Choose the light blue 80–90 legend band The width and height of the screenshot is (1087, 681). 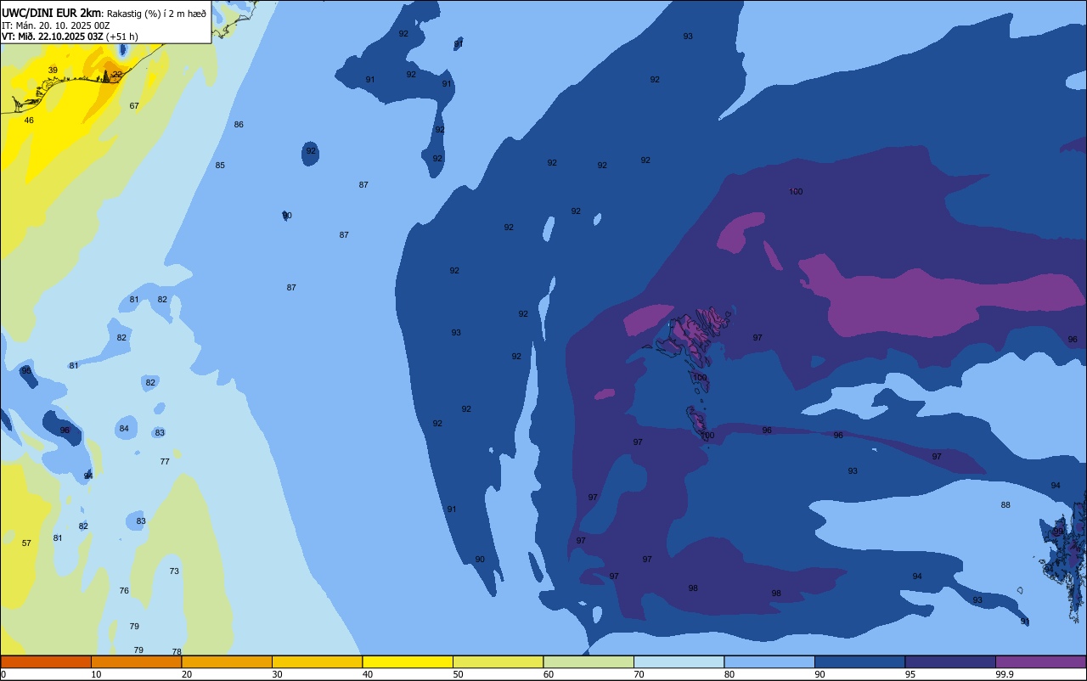pos(769,661)
